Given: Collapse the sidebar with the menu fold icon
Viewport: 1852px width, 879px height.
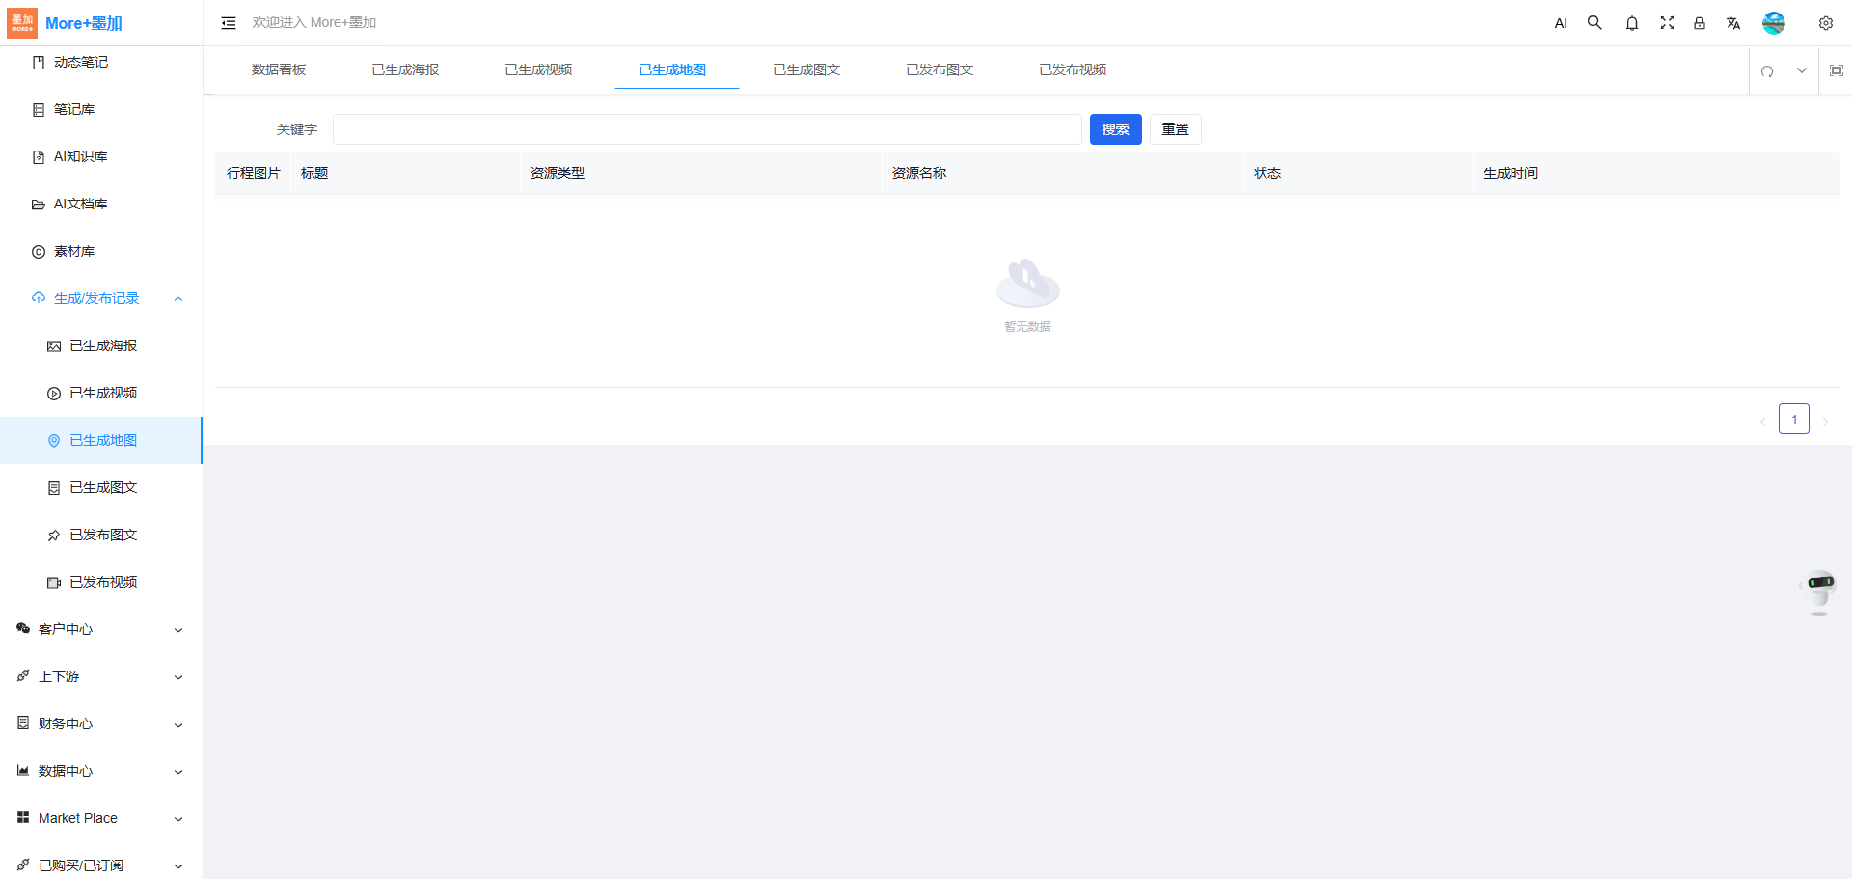Looking at the screenshot, I should coord(229,23).
